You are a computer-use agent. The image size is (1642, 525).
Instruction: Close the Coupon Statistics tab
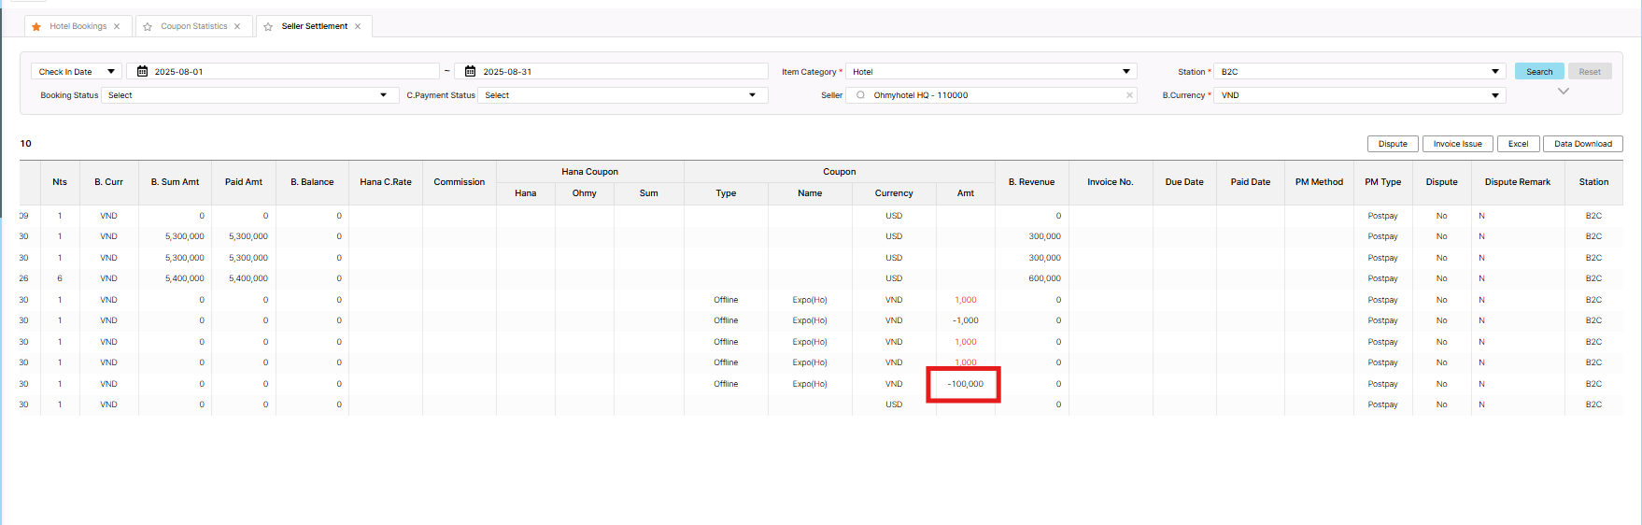click(x=237, y=27)
